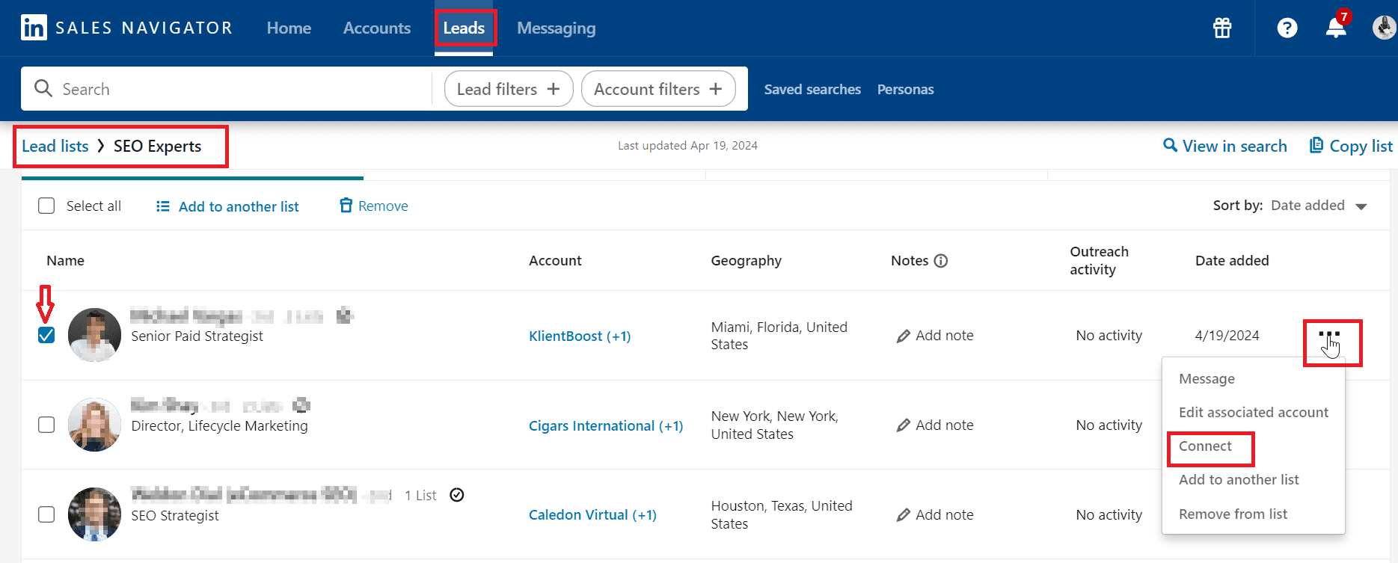This screenshot has height=563, width=1398.
Task: Open the gift rewards icon
Action: click(1222, 28)
